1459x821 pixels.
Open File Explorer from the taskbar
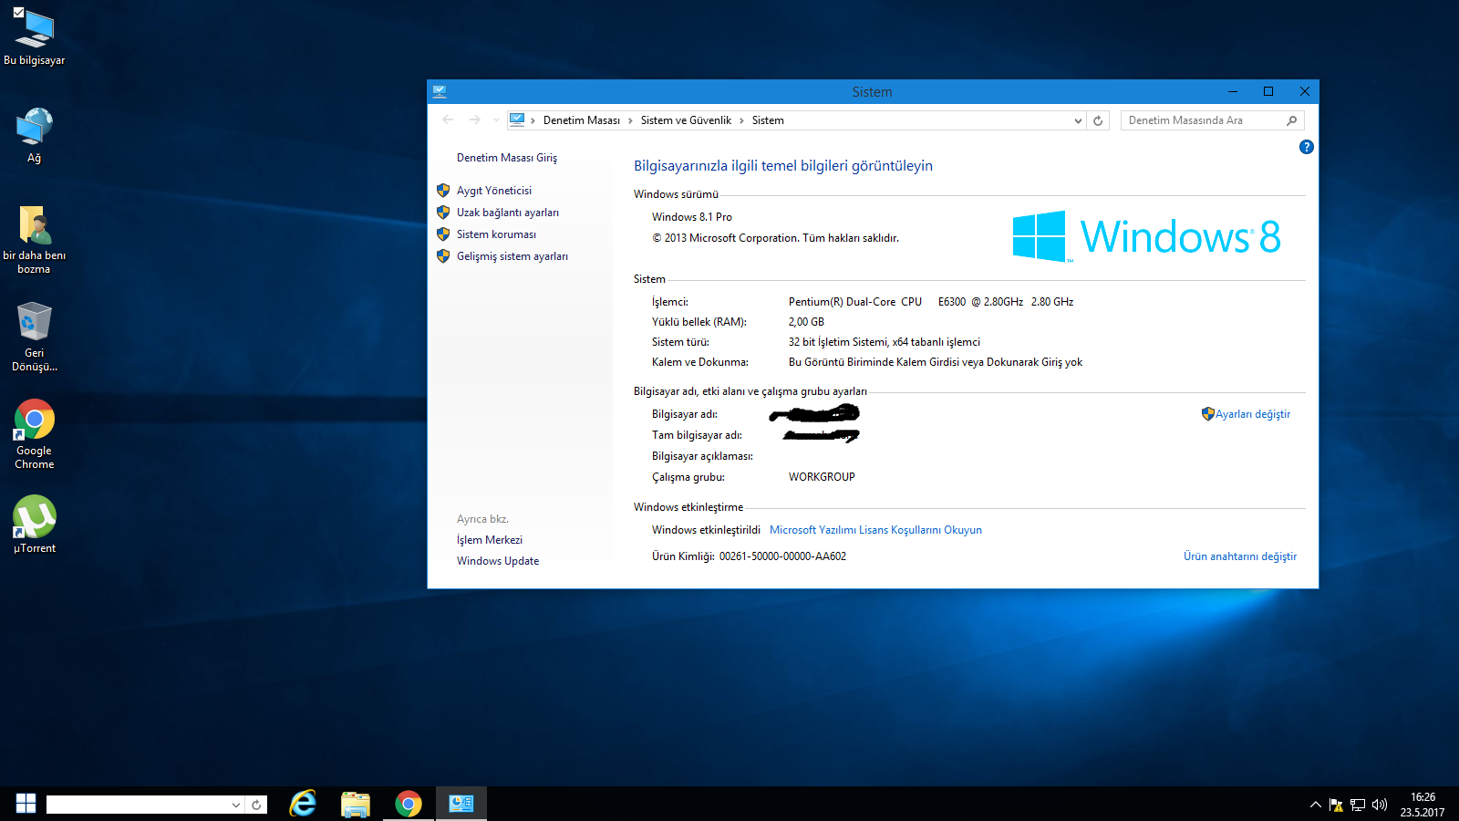(x=356, y=804)
